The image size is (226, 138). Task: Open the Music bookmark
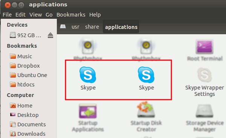pyautogui.click(x=24, y=56)
